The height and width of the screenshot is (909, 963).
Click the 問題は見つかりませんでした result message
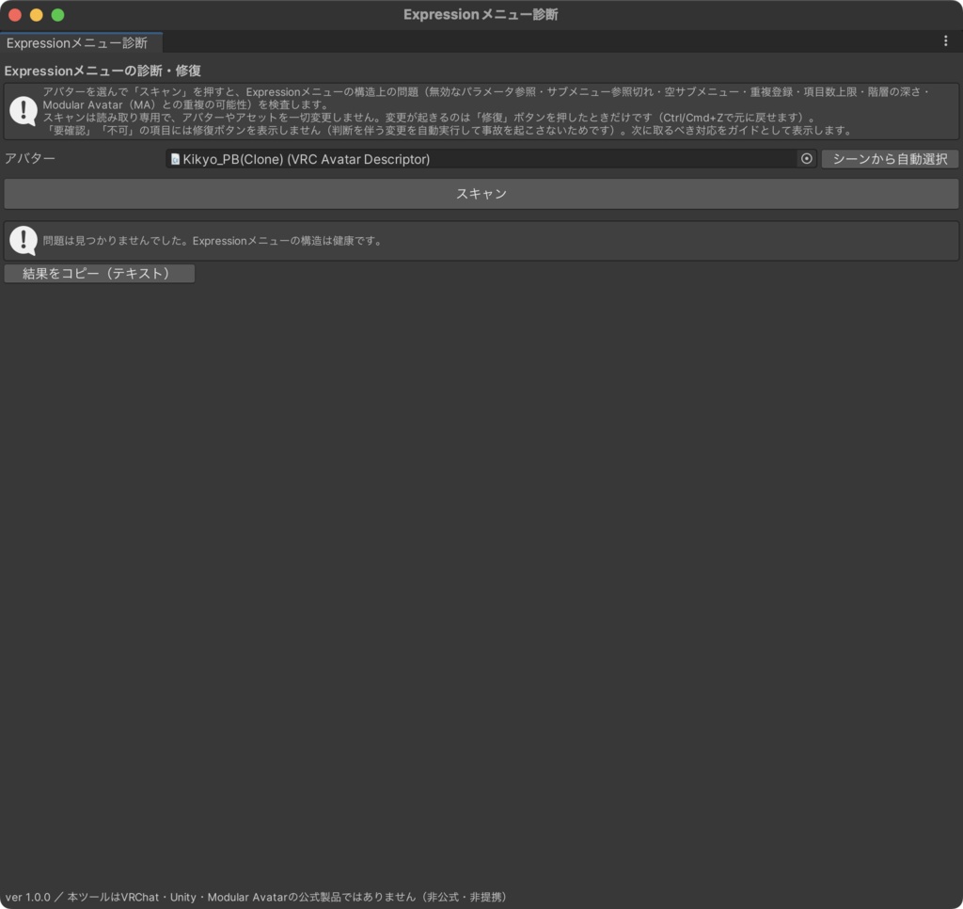(x=213, y=241)
